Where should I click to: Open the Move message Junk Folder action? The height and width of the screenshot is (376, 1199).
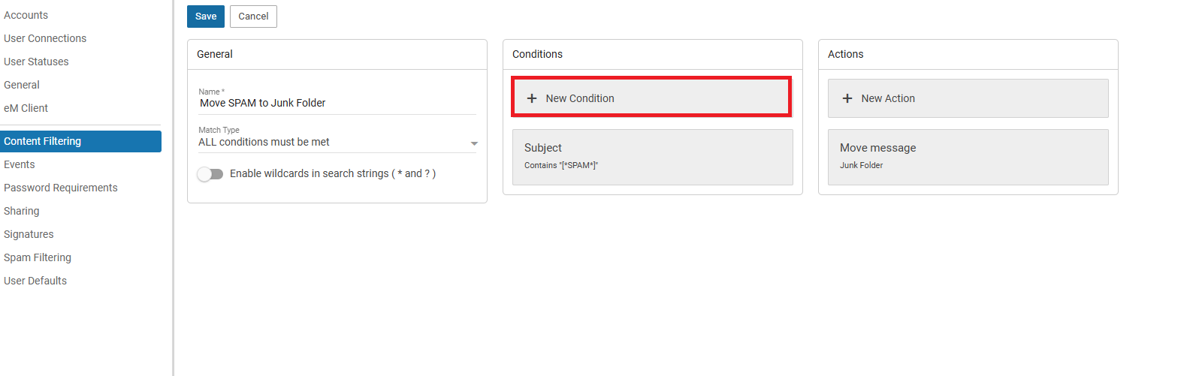(968, 157)
